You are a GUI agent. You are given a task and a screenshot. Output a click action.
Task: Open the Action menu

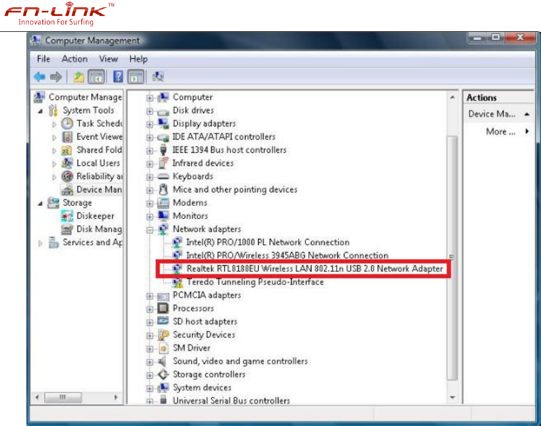click(74, 59)
